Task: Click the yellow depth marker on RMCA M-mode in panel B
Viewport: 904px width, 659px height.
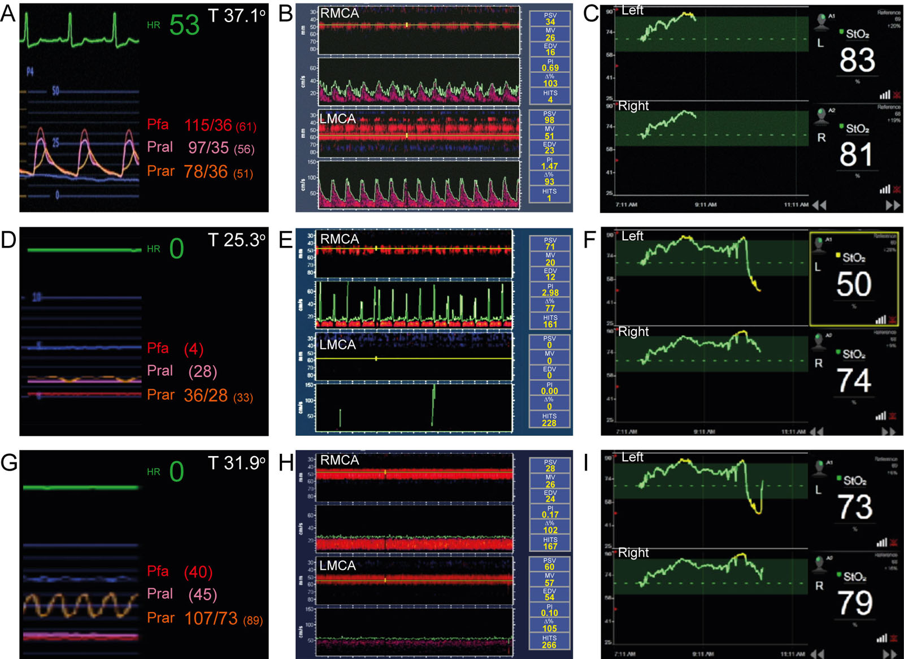Action: [x=406, y=25]
